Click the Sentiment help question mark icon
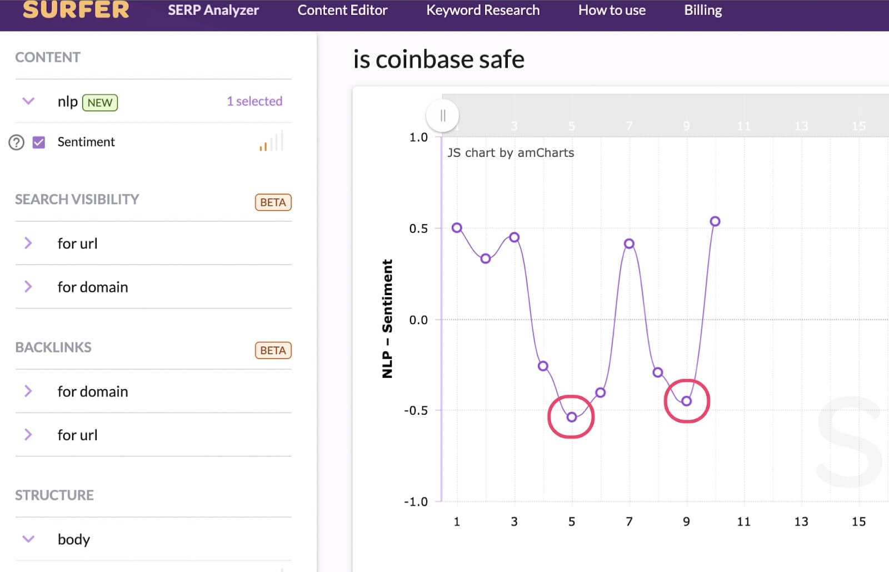The height and width of the screenshot is (572, 889). coord(17,143)
